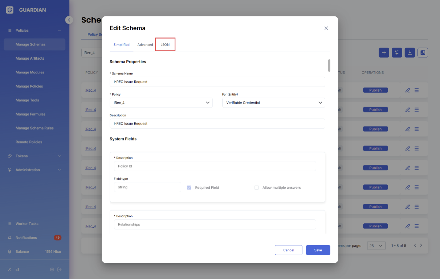
Task: Open the settings gear next to s1
Action: point(52,270)
